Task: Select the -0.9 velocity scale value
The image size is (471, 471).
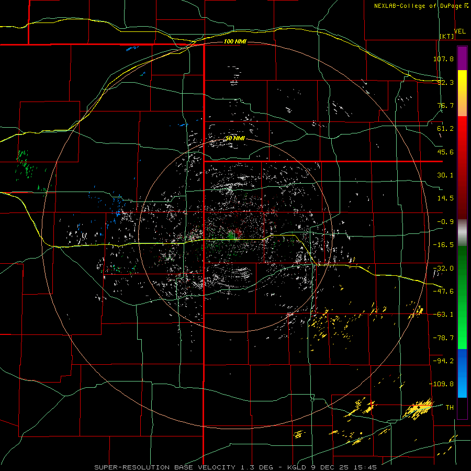Action: point(445,222)
